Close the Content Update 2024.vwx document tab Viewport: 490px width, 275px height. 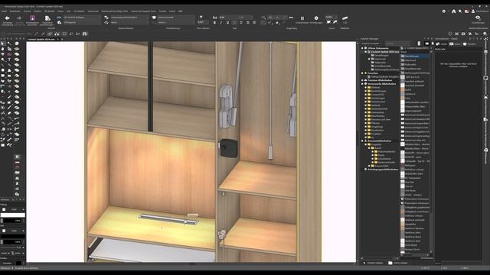[58, 39]
